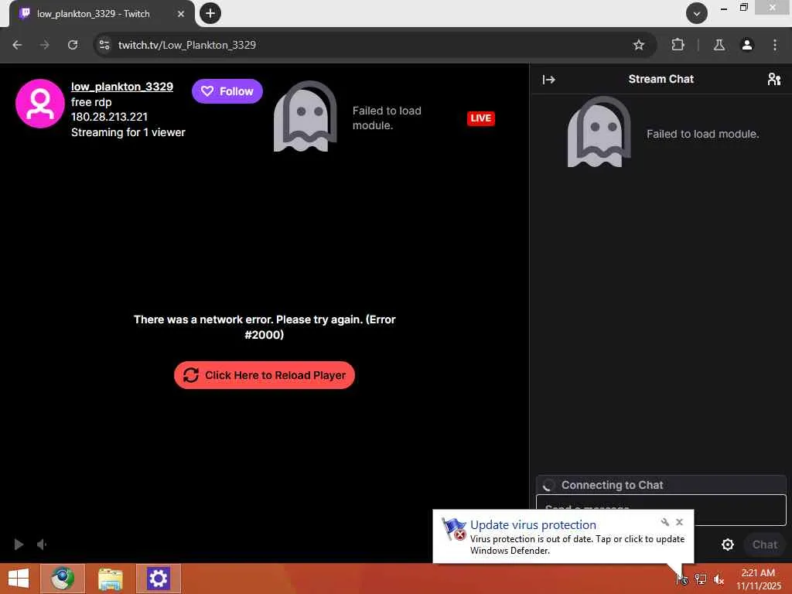The image size is (792, 594).
Task: Click the pink channel avatar
Action: (x=40, y=104)
